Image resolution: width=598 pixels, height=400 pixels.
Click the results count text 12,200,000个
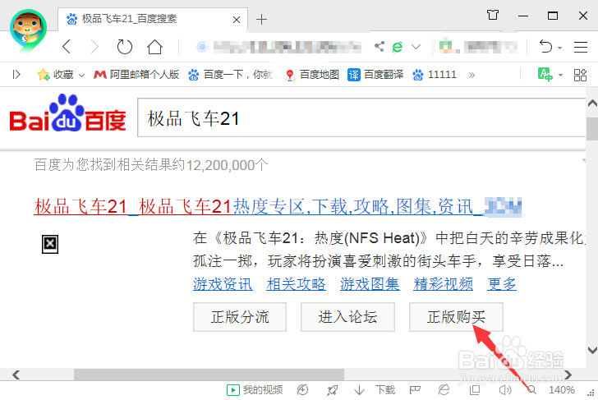pos(227,165)
